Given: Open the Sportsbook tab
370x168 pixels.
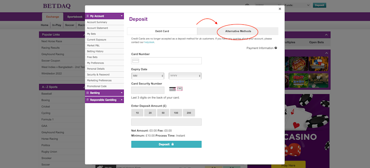Looking at the screenshot, I should tap(75, 17).
